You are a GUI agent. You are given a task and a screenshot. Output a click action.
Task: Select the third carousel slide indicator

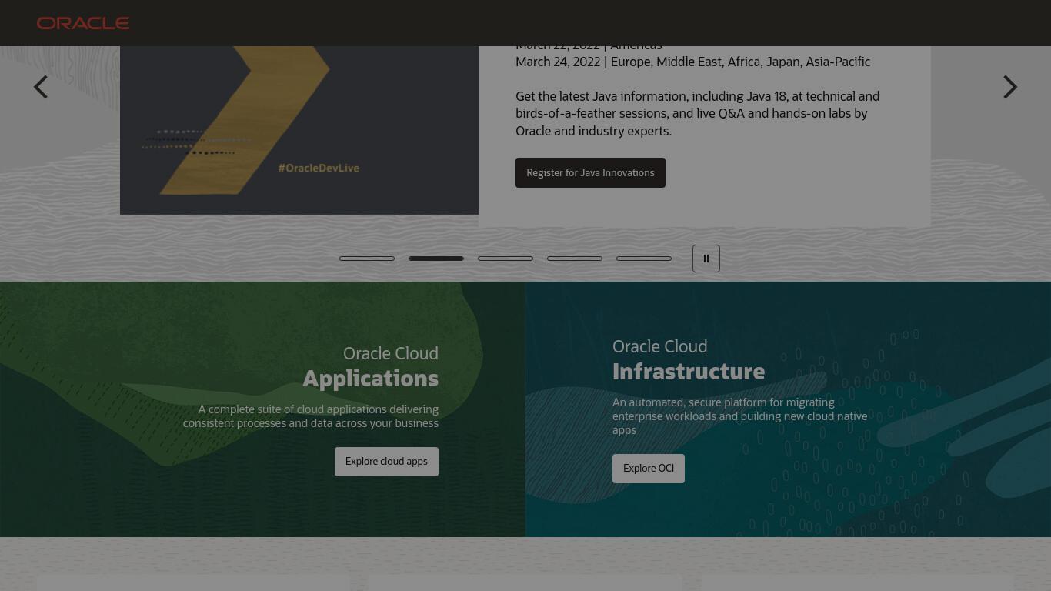[x=505, y=259]
